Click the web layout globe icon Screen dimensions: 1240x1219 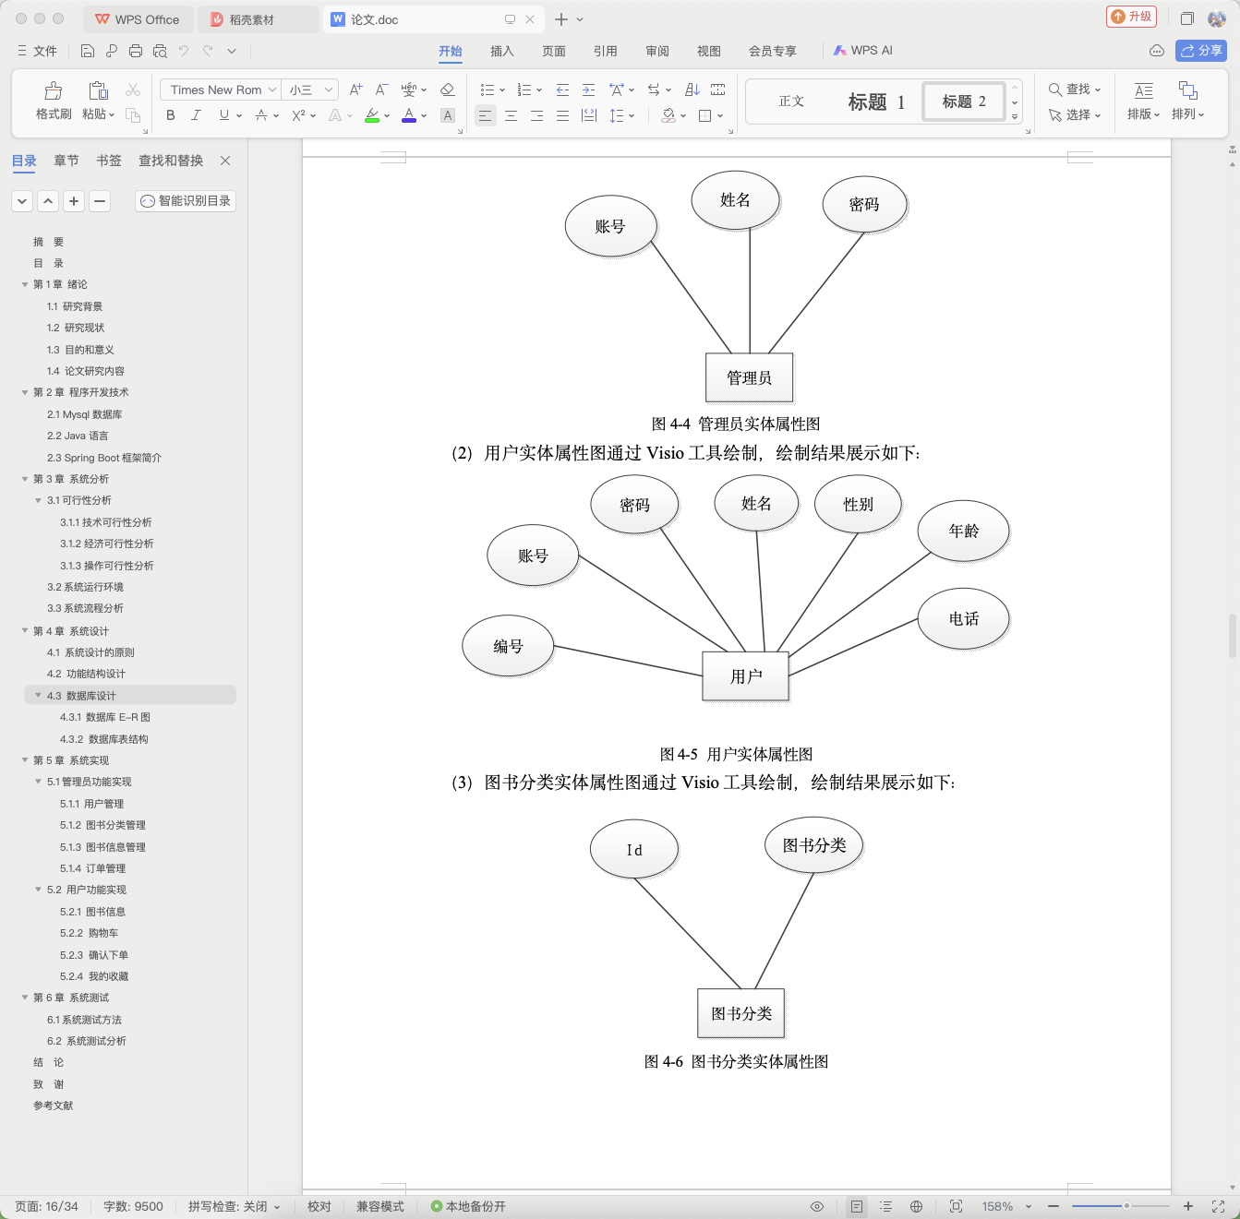(x=916, y=1206)
